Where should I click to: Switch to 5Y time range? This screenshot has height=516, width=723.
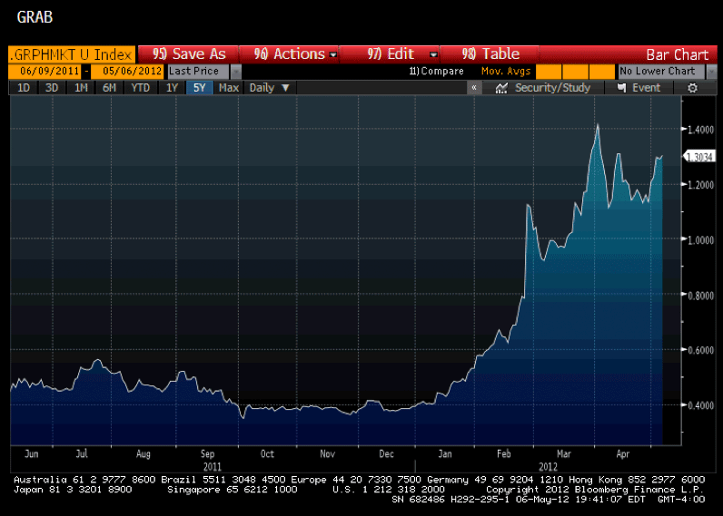pos(199,88)
